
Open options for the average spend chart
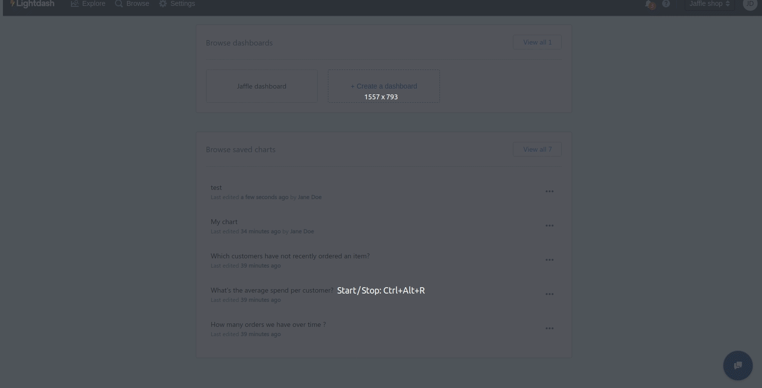point(549,294)
